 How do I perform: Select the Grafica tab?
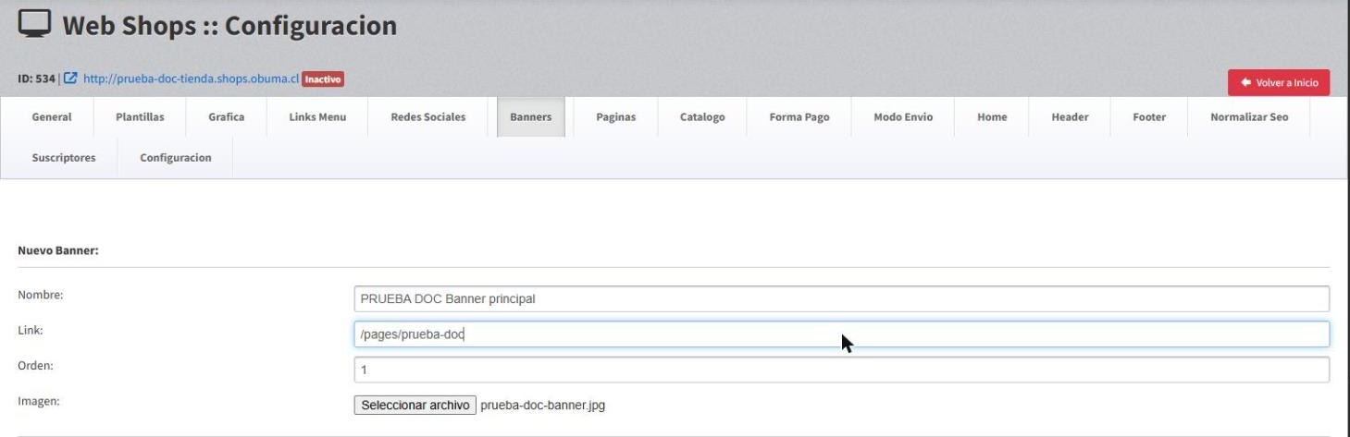coord(226,117)
